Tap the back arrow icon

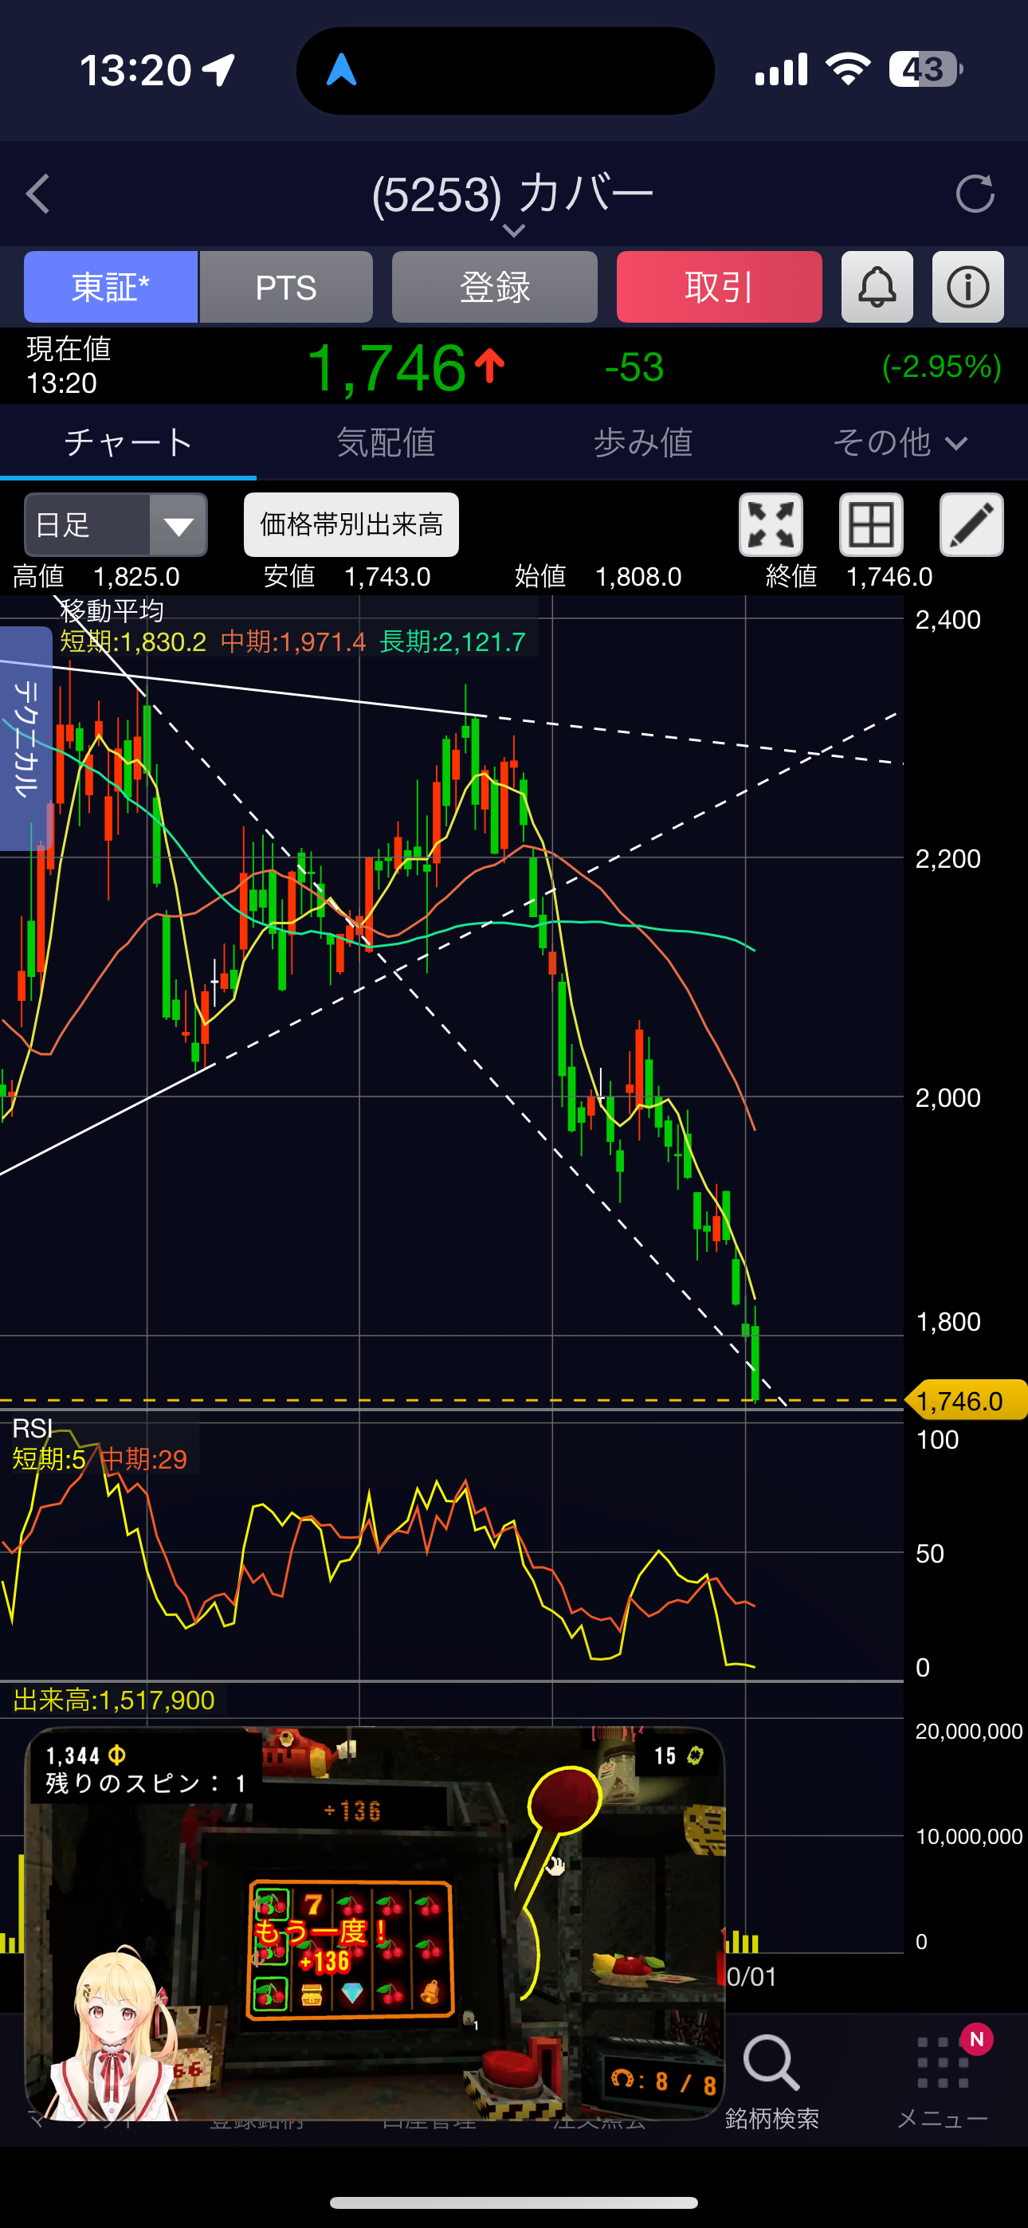(38, 194)
